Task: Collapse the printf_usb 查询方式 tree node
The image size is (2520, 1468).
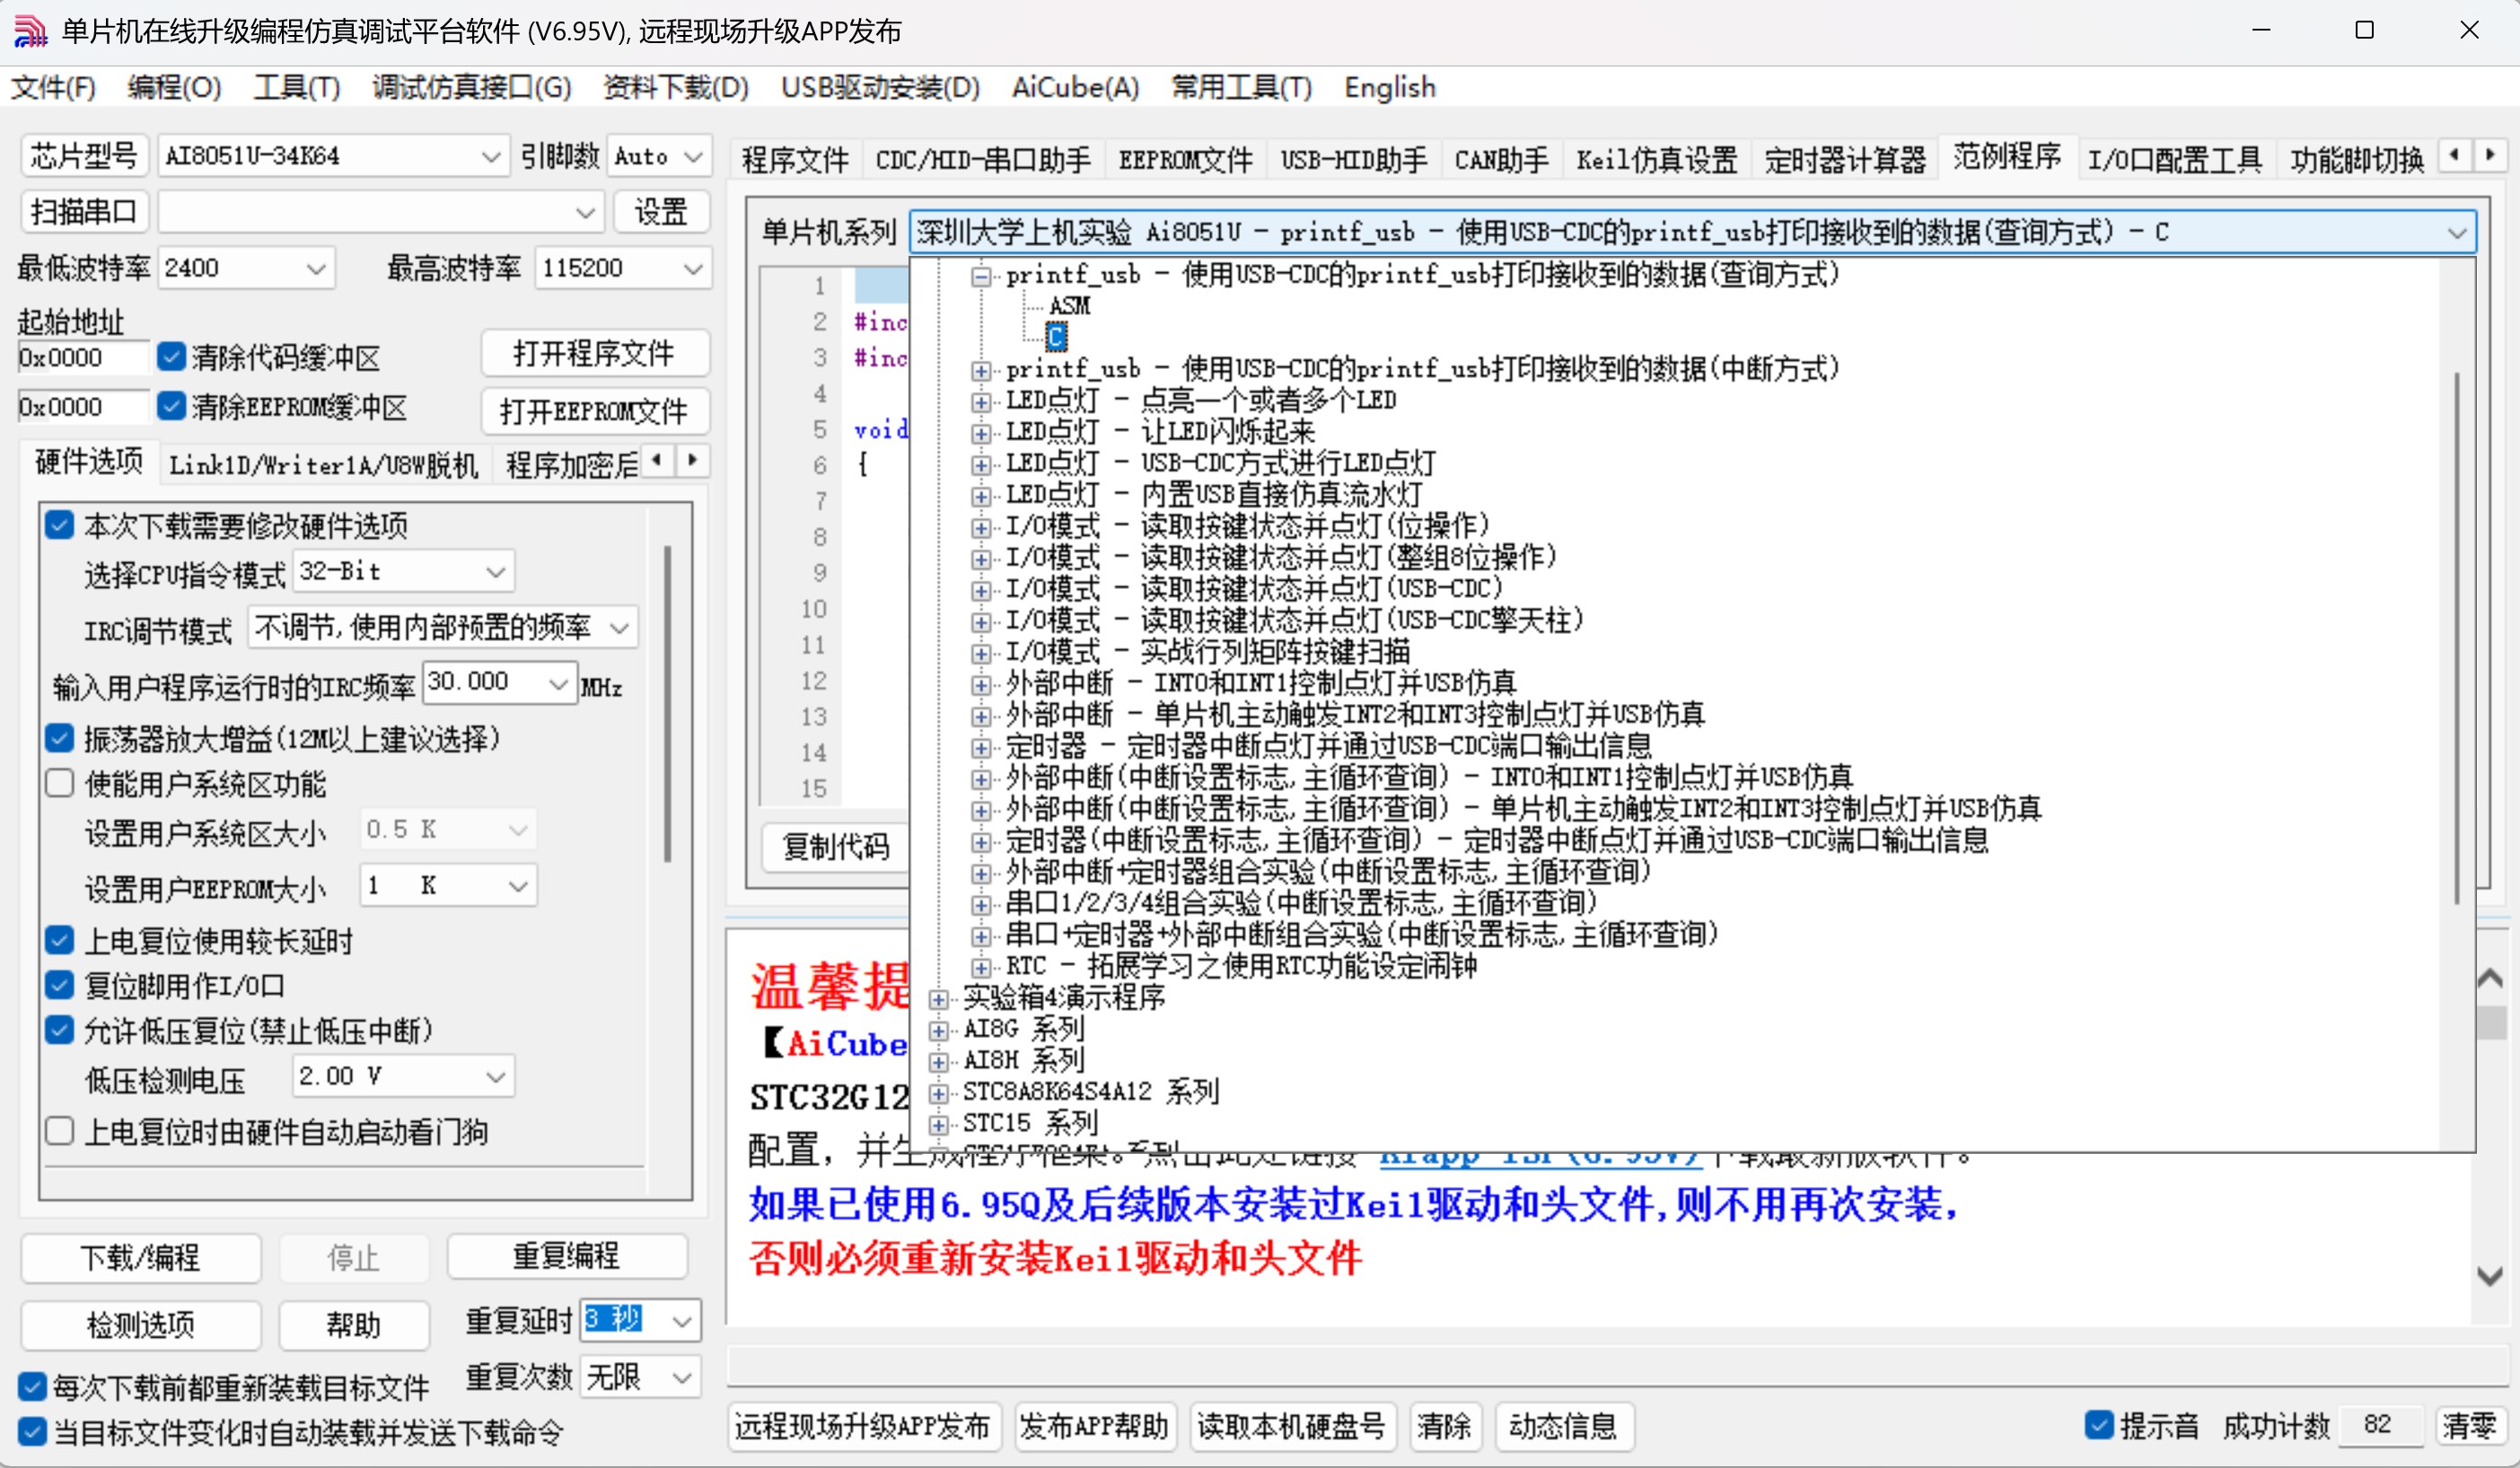Action: tap(981, 276)
